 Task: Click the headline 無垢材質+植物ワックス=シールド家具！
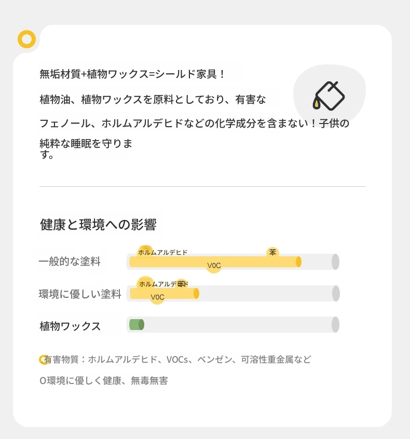pyautogui.click(x=132, y=74)
